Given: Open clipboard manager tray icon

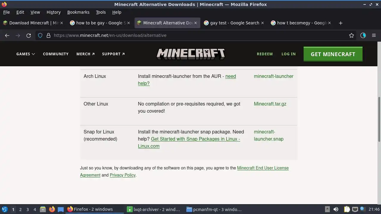Looking at the screenshot, I should (347, 210).
